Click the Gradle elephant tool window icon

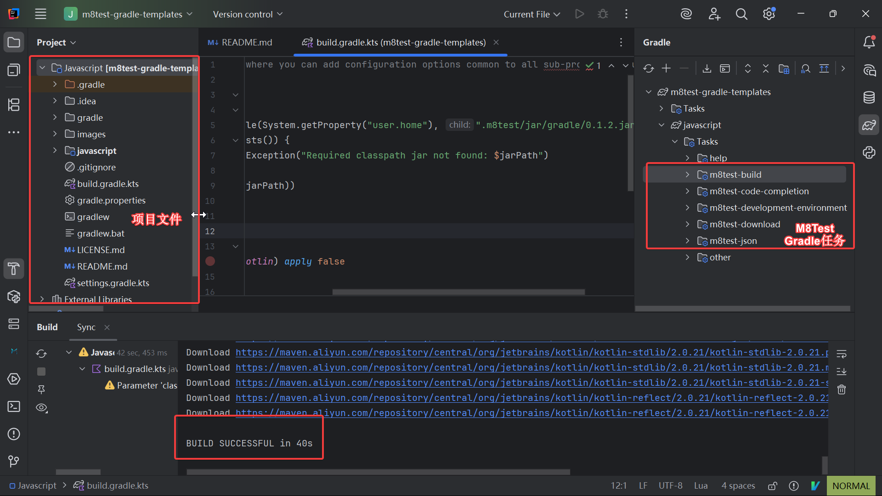pos(869,125)
